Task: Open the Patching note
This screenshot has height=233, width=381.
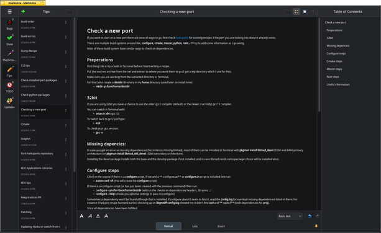Action: pos(45,215)
